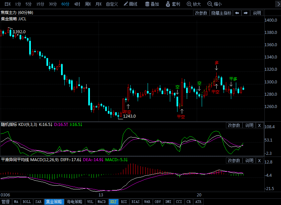Open 说明 in KDJ panel
The width and height of the screenshot is (281, 205).
click(249, 125)
